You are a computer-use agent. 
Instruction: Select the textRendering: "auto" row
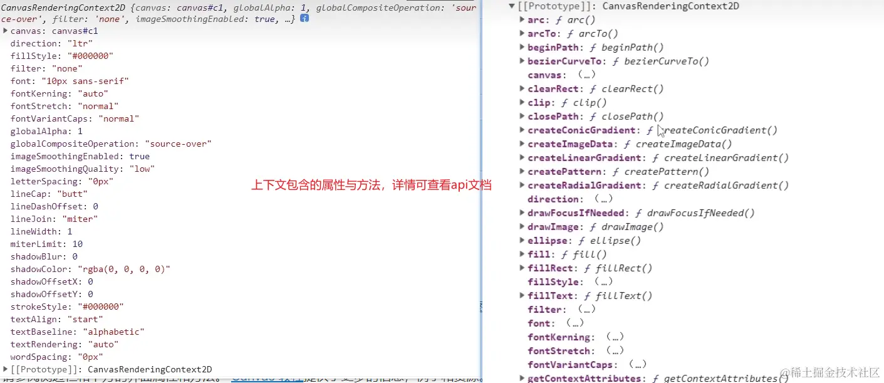[x=65, y=344]
